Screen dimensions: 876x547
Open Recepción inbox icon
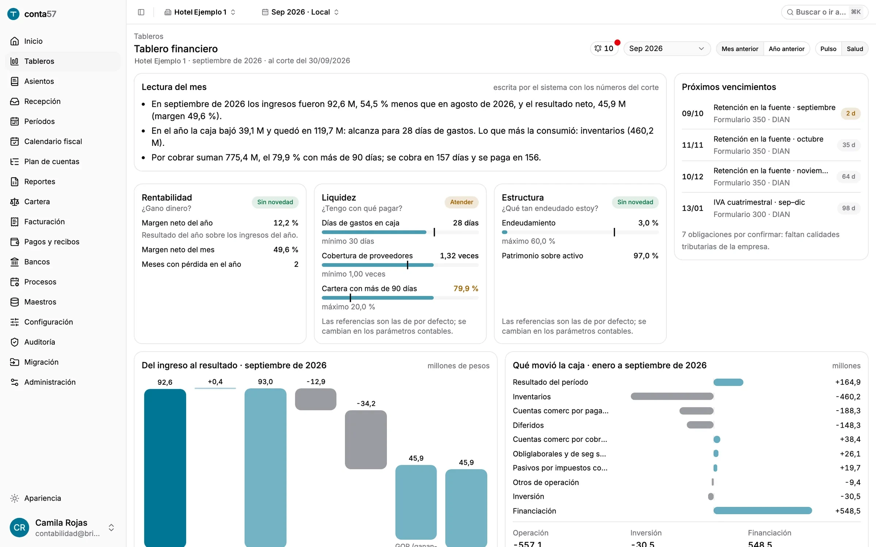coord(15,101)
